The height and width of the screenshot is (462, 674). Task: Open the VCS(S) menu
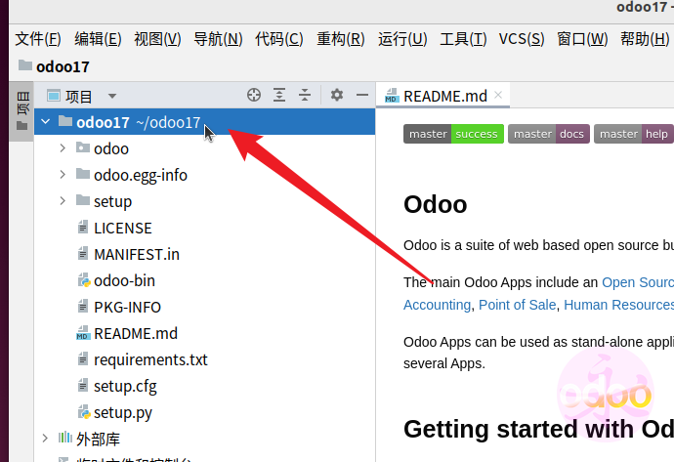pos(522,39)
